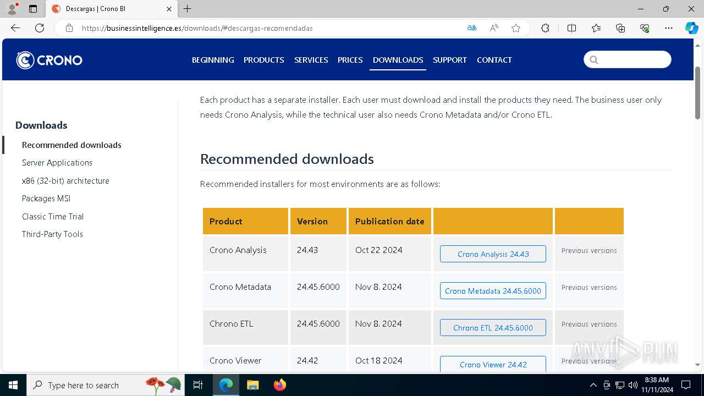704x396 pixels.
Task: Toggle split screen view
Action: click(571, 28)
